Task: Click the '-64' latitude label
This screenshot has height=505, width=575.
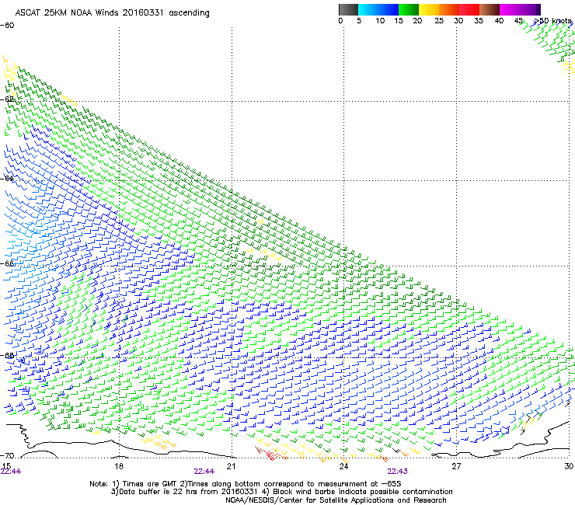Action: point(7,179)
